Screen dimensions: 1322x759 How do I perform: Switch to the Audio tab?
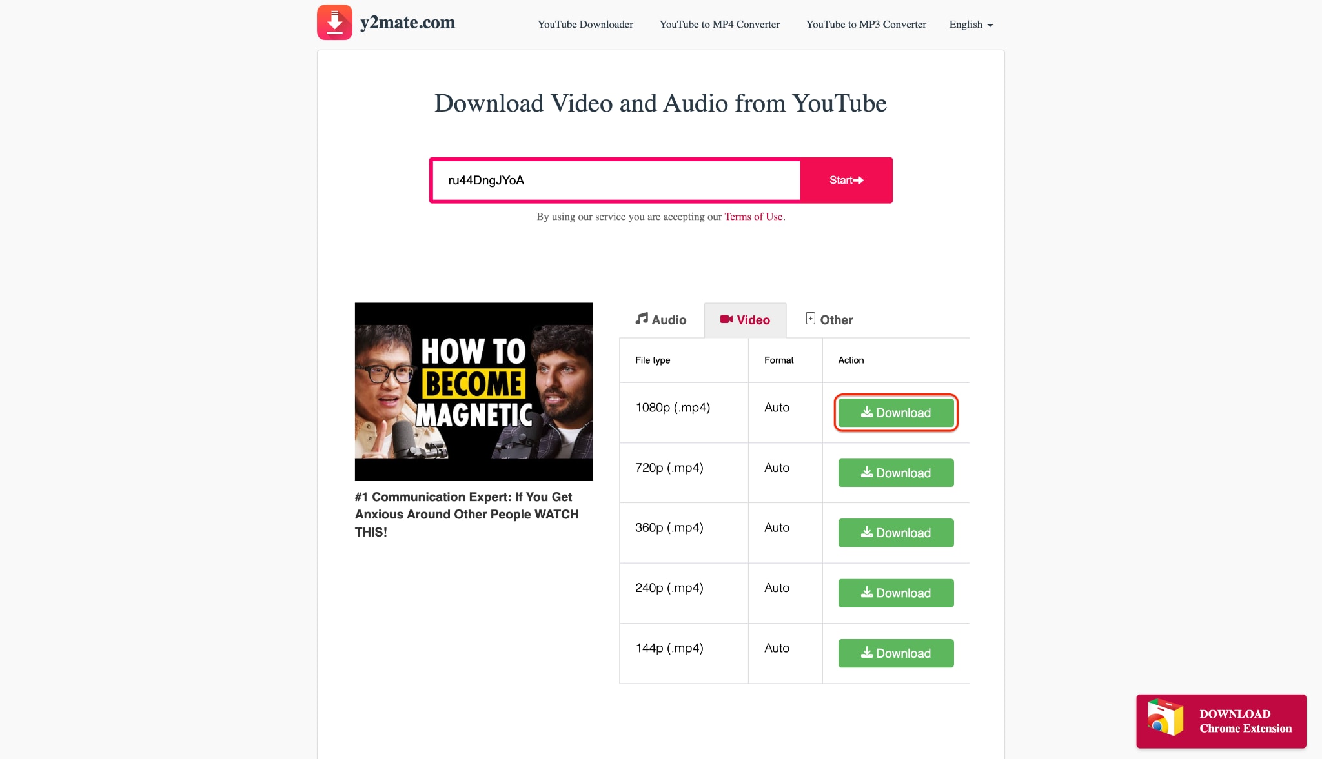(661, 320)
